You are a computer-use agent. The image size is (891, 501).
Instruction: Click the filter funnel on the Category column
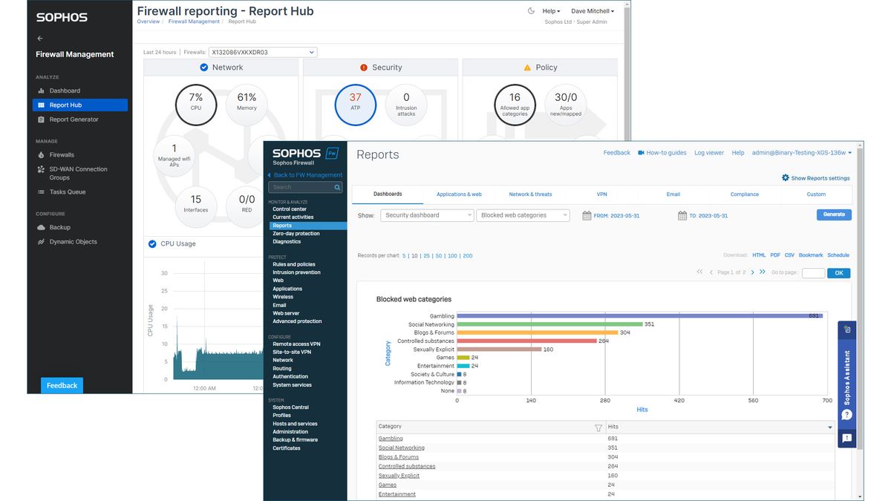point(598,428)
